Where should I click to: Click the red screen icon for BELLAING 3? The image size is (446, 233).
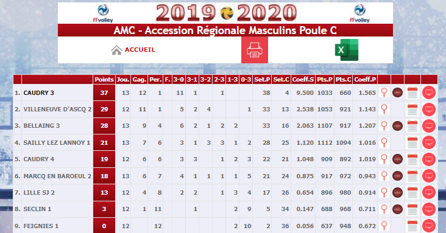[429, 126]
